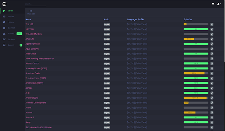The image size is (225, 131).
Task: Edit Altered Carbon via wrench icon
Action: coord(212,63)
